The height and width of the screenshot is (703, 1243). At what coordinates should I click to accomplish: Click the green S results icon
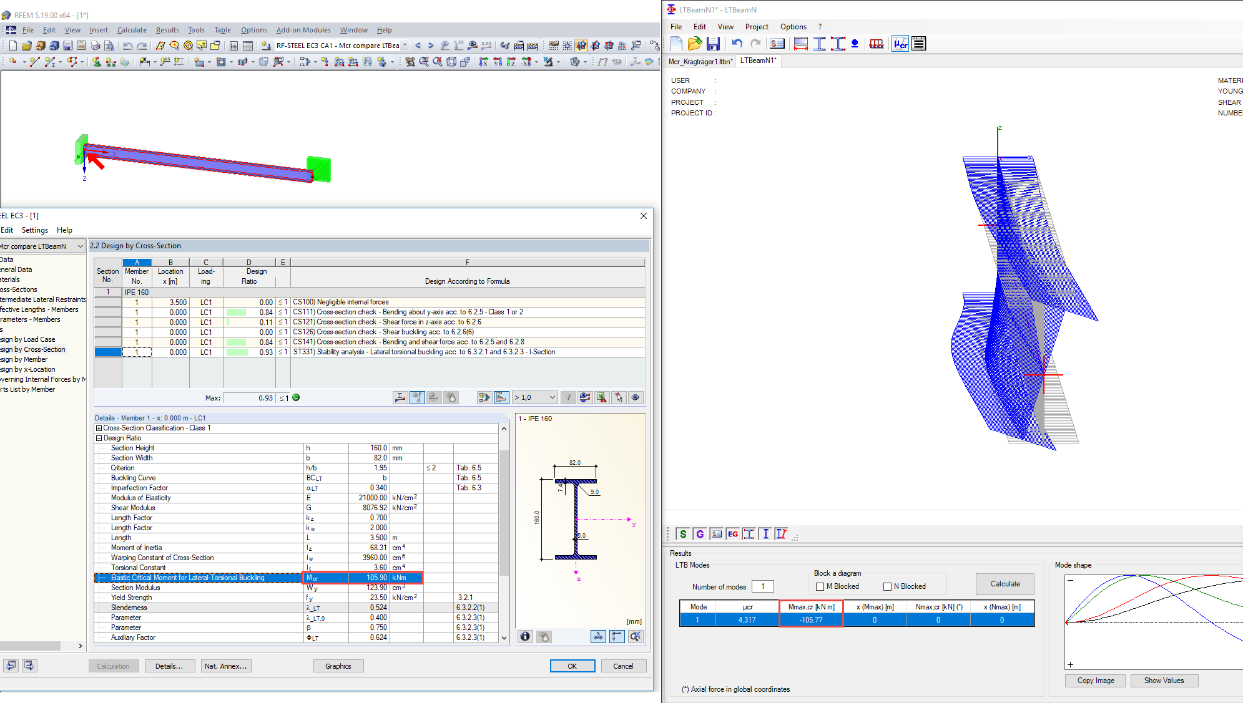682,534
